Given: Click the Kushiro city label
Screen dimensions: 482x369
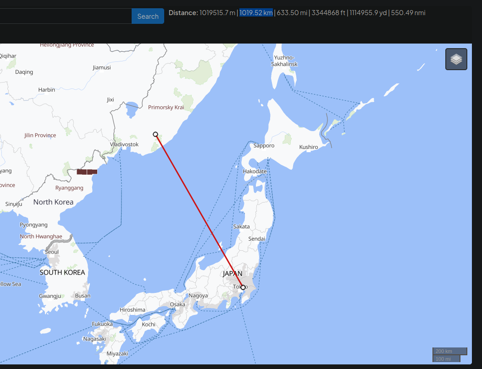Looking at the screenshot, I should 309,147.
